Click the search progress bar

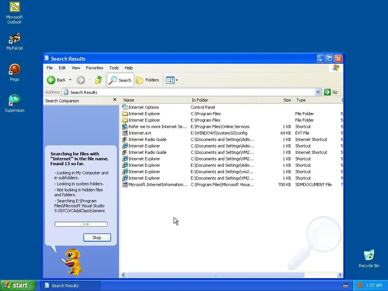[81, 224]
